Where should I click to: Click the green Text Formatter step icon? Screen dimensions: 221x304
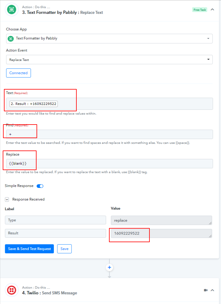pos(11,10)
